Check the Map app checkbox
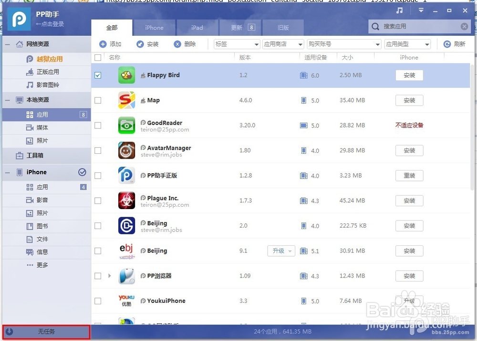This screenshot has width=477, height=341. [x=98, y=100]
